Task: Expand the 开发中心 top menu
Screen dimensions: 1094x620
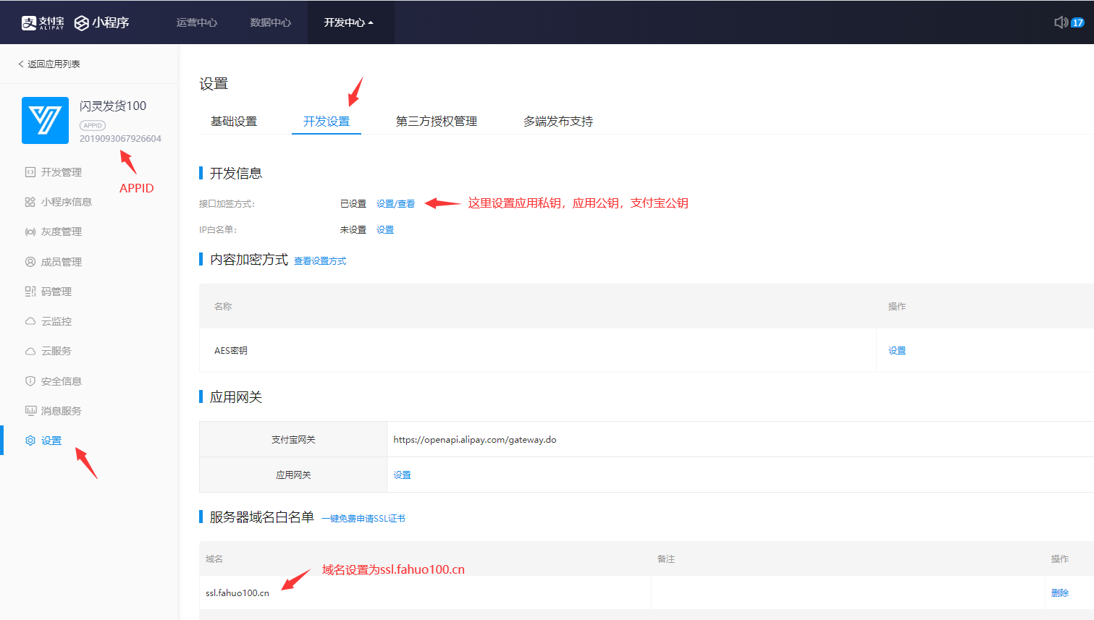Action: 348,22
